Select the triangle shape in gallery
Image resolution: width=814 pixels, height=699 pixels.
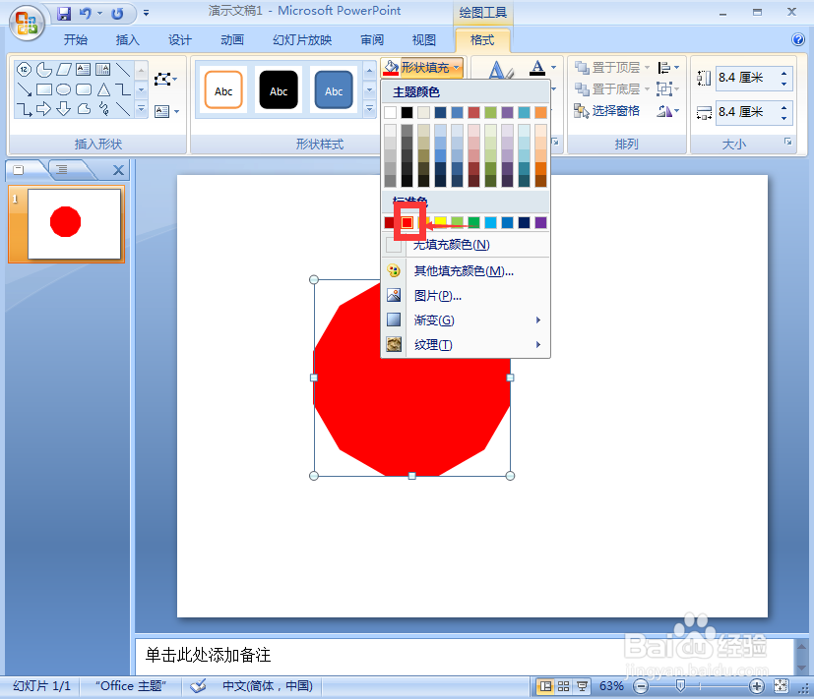click(x=103, y=89)
